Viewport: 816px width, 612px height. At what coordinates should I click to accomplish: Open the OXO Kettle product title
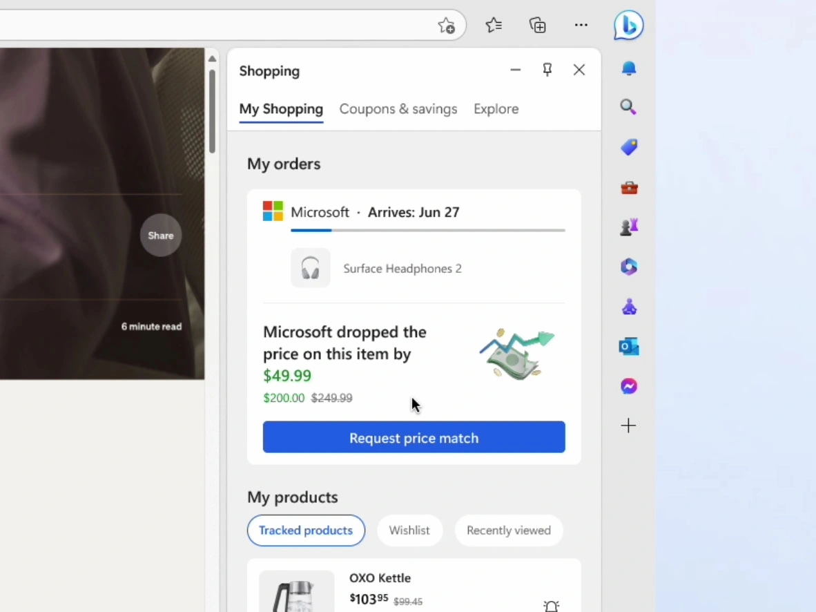(380, 578)
